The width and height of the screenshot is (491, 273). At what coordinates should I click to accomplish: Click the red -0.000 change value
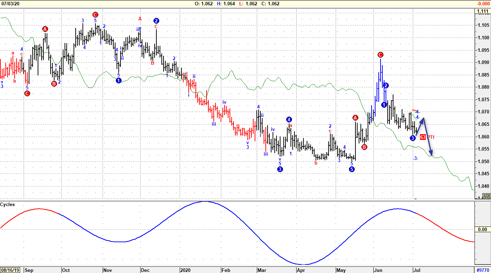pos(483,4)
